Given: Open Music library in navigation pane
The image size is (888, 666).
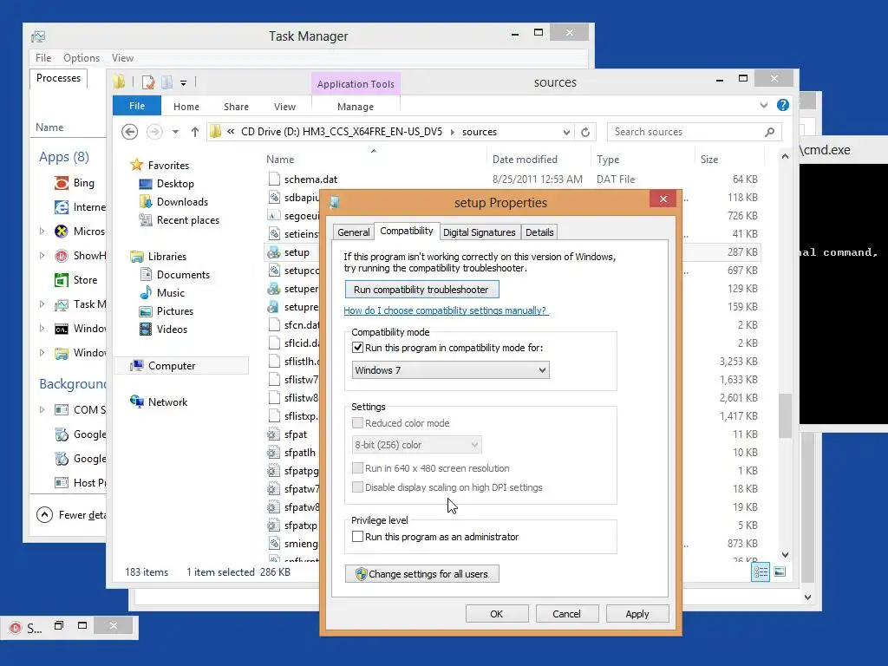Looking at the screenshot, I should click(x=171, y=293).
